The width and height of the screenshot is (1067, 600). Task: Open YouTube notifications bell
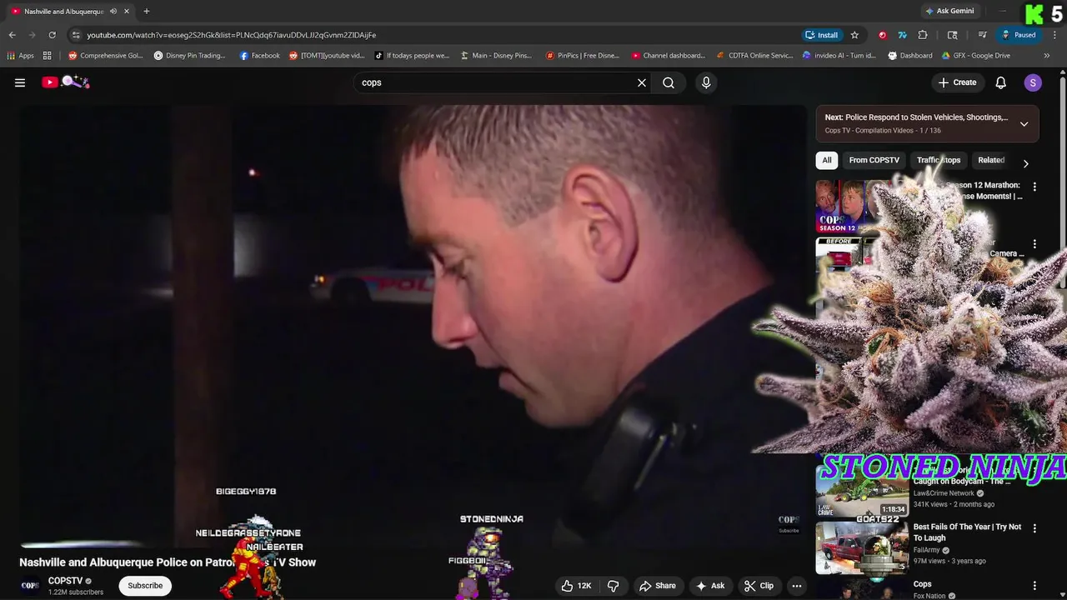[1001, 82]
